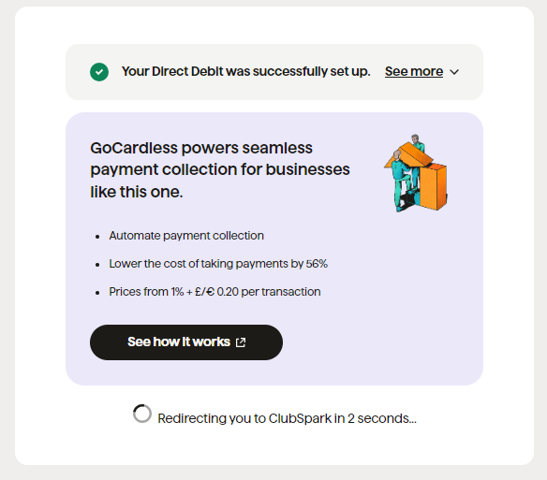The height and width of the screenshot is (480, 547).
Task: Click the orange blocks illustration
Action: (416, 173)
